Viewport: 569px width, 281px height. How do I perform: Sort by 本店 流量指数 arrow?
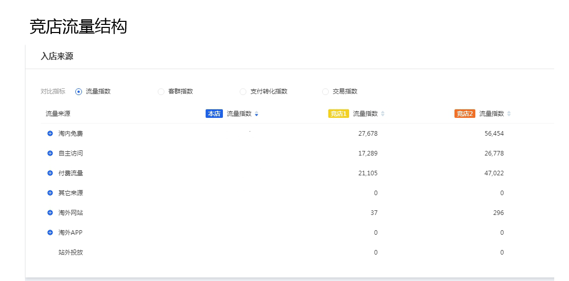pos(257,114)
